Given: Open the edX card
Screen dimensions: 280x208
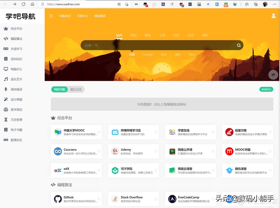Looking at the screenshot, I should coord(76,170).
